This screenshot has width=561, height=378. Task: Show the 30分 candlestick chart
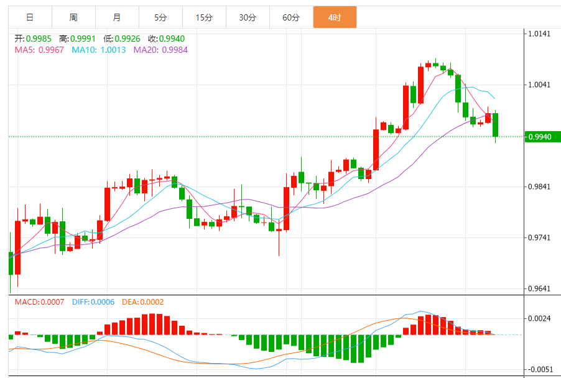tap(248, 17)
